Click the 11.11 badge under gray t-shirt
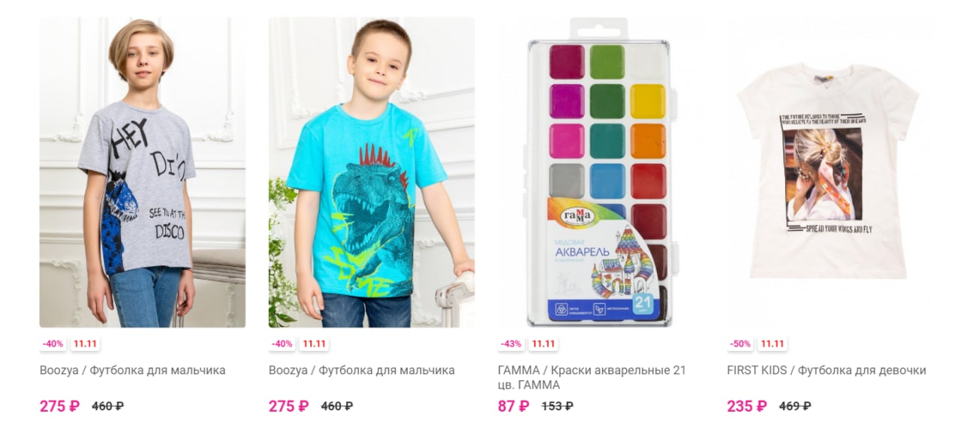 [85, 344]
